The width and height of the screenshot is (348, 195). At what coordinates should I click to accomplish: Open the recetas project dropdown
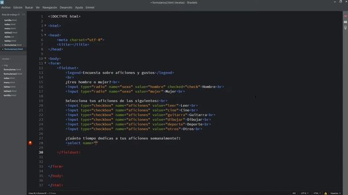(7, 59)
